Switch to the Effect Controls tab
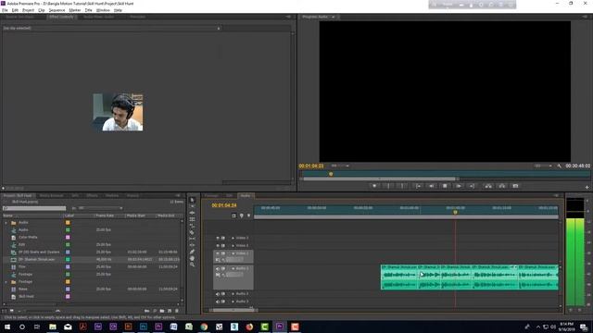 [x=61, y=17]
